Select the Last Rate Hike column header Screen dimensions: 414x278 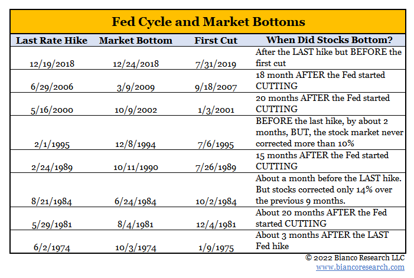pyautogui.click(x=51, y=41)
